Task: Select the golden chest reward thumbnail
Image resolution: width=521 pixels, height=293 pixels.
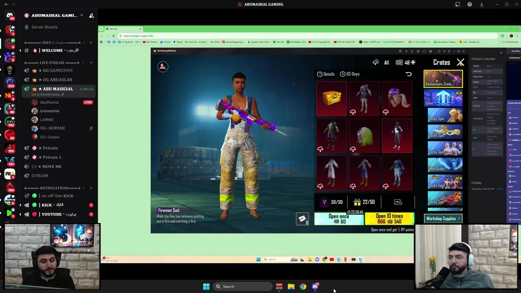Action: pos(331,98)
